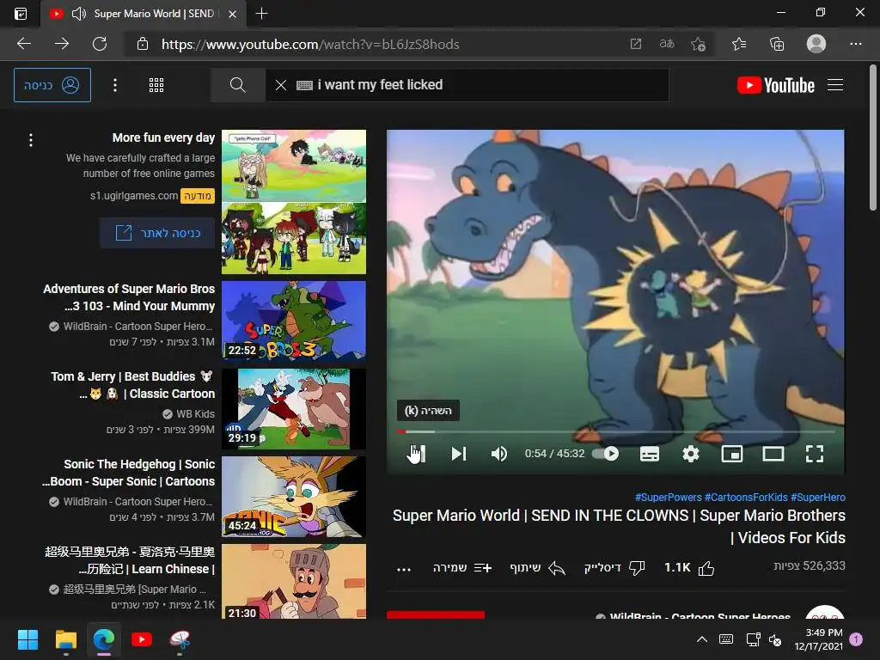Open the Snipping tool taskbar icon
The height and width of the screenshot is (660, 880).
[x=180, y=639]
